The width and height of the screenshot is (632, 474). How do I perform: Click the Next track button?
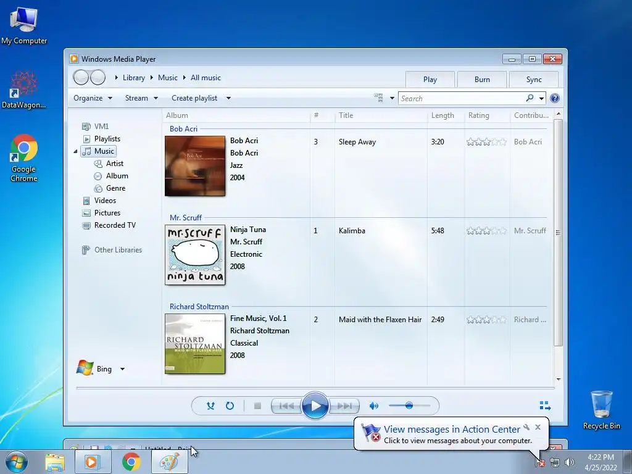point(344,406)
